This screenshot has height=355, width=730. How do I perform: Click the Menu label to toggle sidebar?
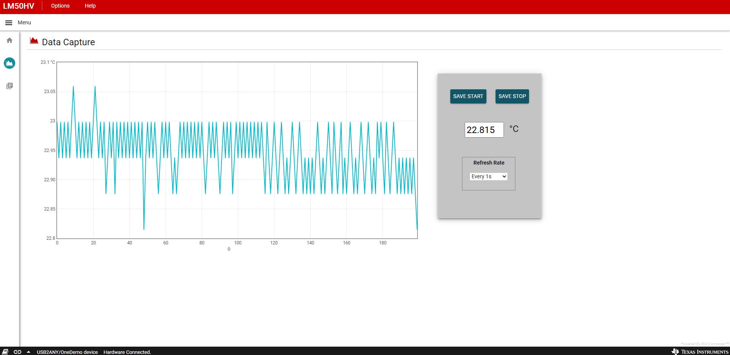pos(24,22)
